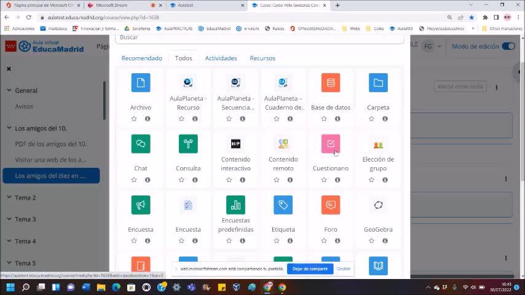
Task: Expand Tema 2 section
Action: (x=9, y=197)
